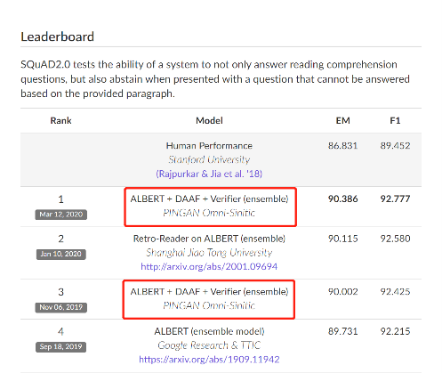Open the Rajpurkar & Jia et al. '18 link
Screen dimensions: 442x373
point(209,174)
